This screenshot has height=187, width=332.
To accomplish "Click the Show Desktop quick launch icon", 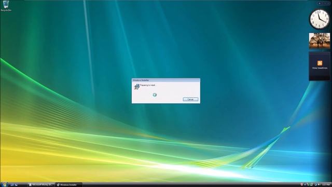I will pos(12,185).
